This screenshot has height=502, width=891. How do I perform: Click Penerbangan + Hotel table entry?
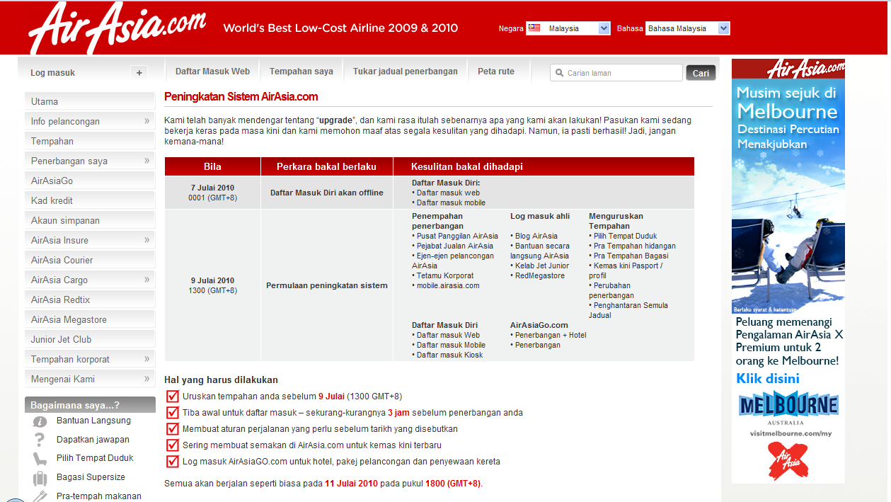click(x=551, y=335)
